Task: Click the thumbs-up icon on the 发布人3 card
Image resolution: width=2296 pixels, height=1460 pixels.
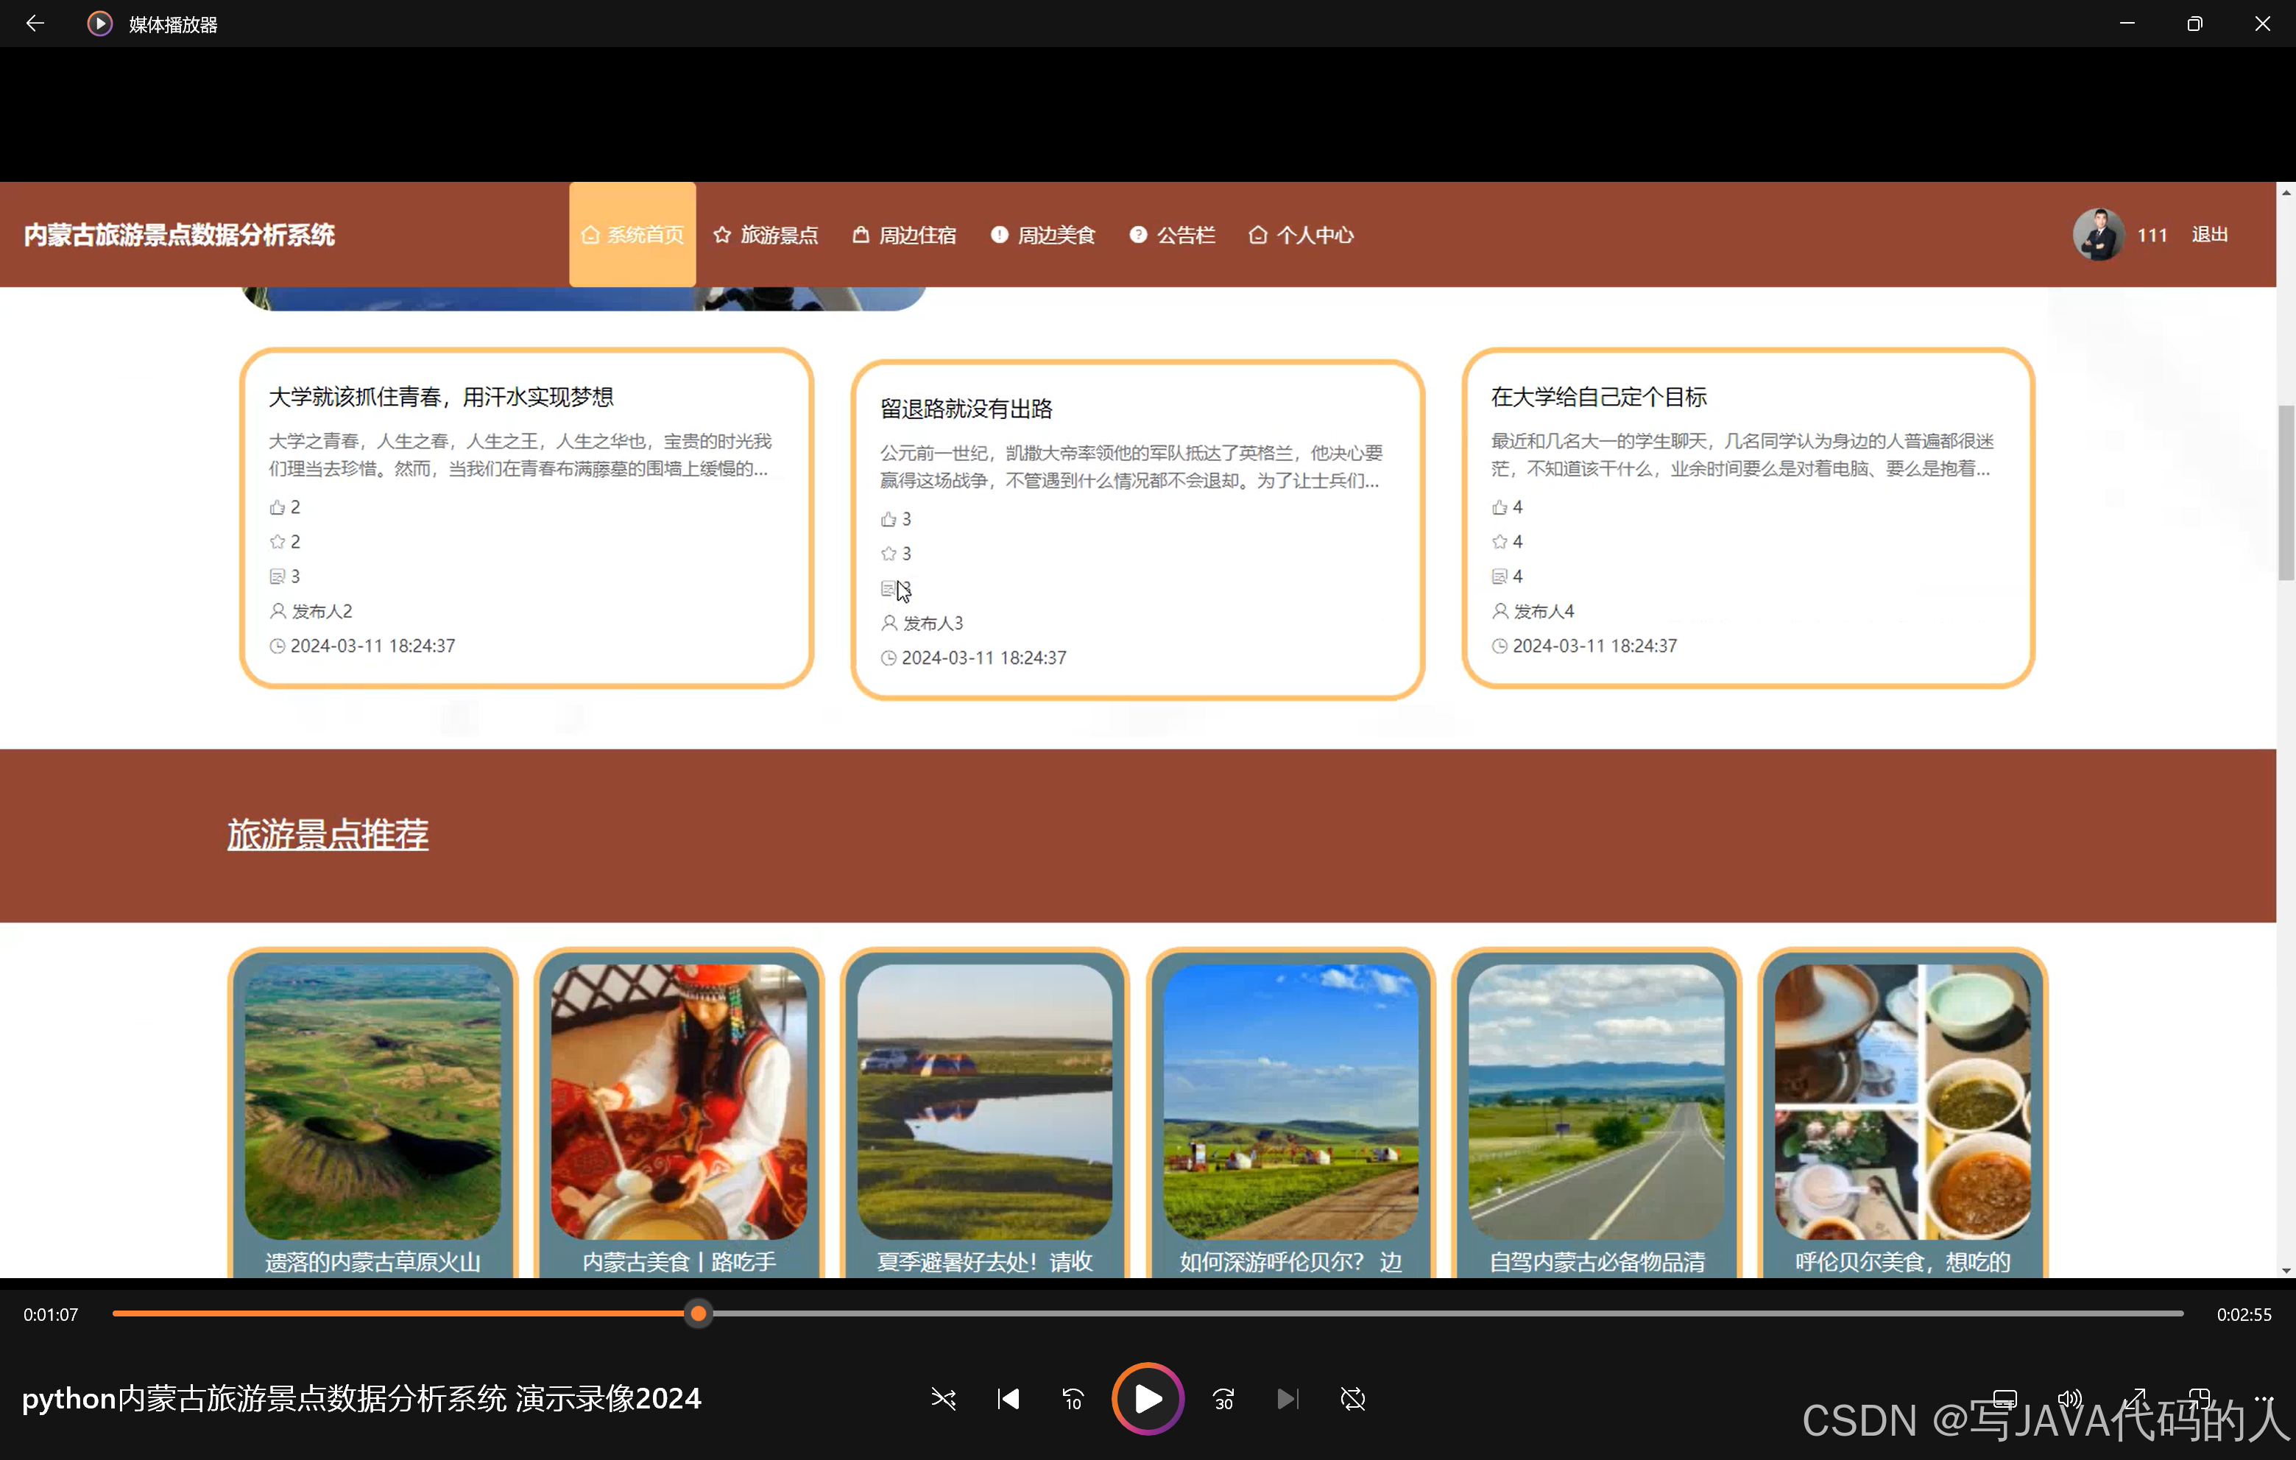Action: [x=889, y=519]
